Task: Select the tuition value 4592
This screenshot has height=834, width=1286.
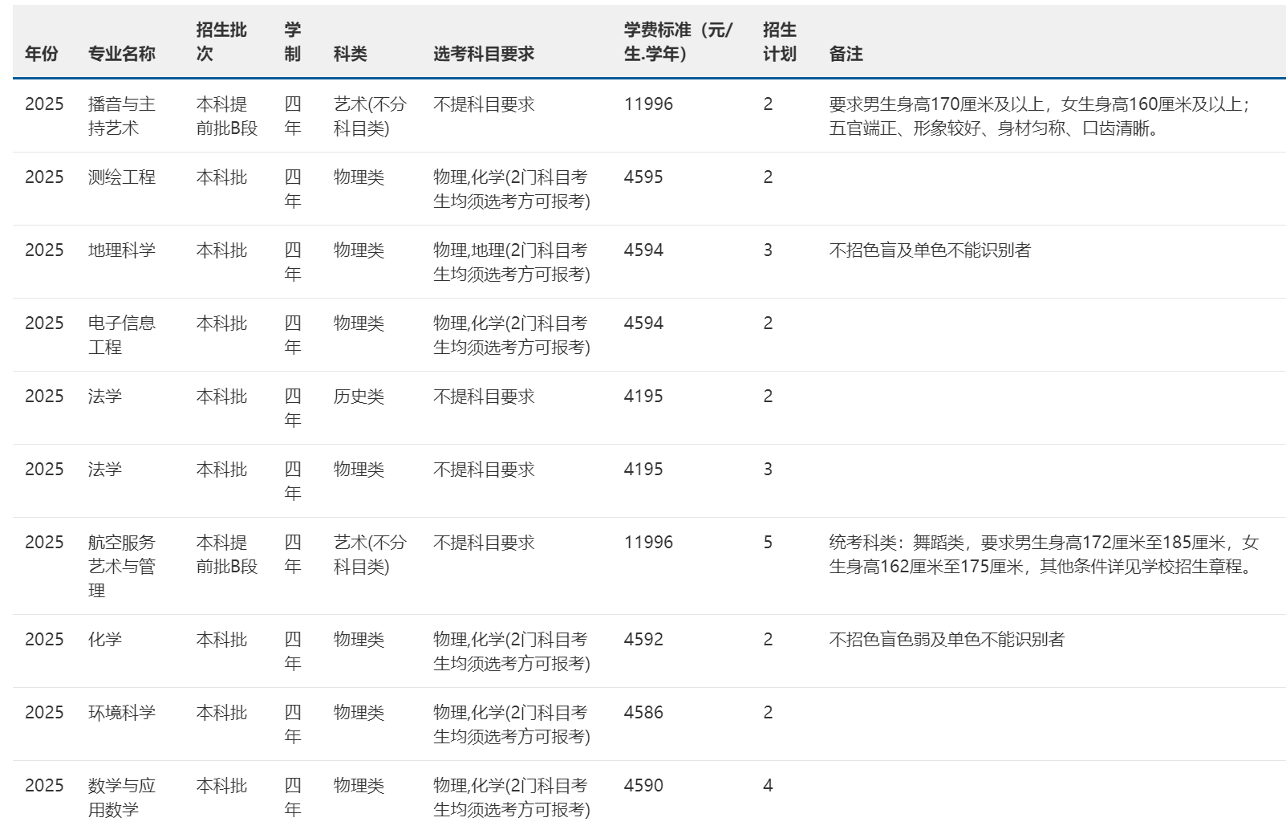Action: click(643, 640)
